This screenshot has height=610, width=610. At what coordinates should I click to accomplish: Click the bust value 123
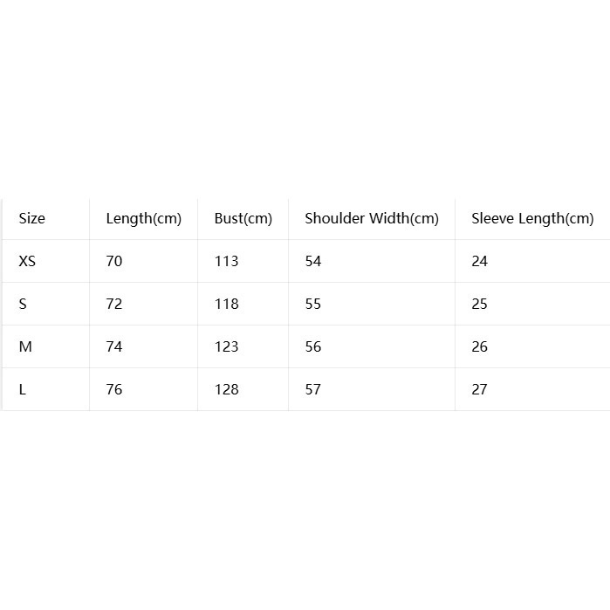point(226,346)
